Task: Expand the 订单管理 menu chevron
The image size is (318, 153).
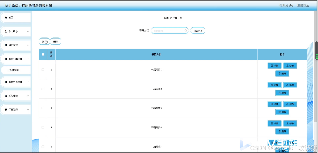Action: [x=28, y=110]
